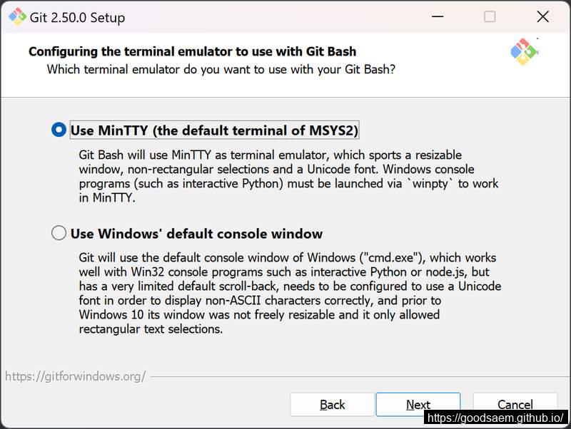
Task: Click the 'Configuring the terminal emulator' heading
Action: tap(192, 51)
